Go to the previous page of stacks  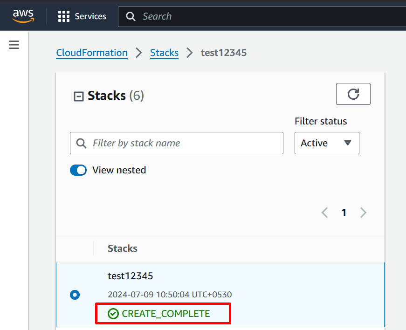325,213
